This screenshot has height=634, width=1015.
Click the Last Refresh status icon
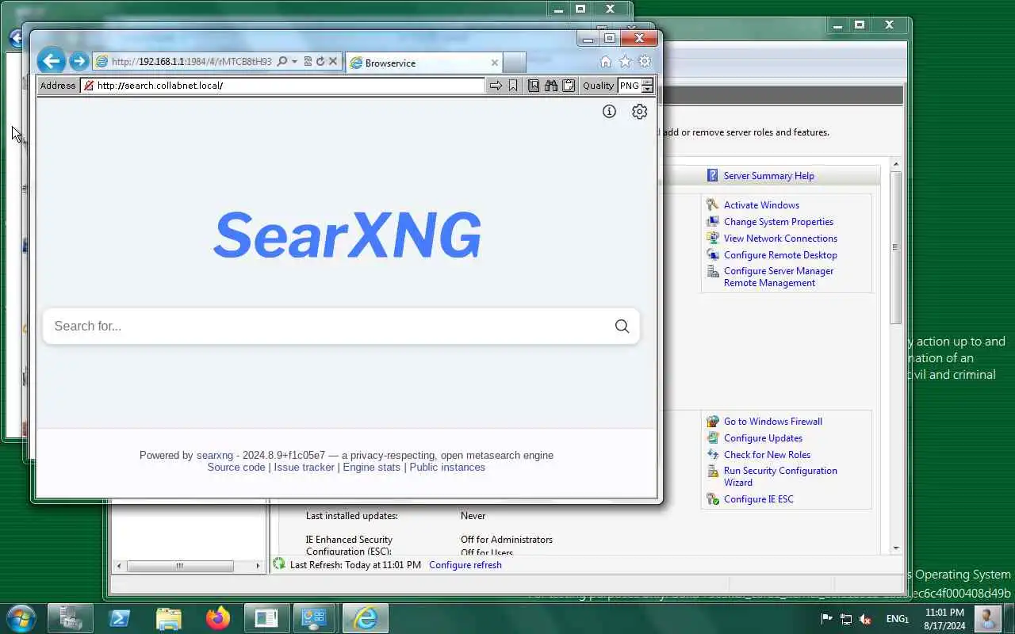click(278, 564)
